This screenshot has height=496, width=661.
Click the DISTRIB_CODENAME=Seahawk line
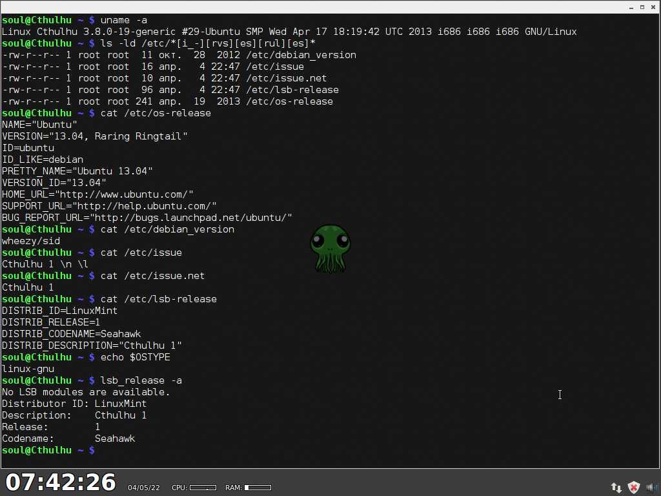click(x=71, y=334)
